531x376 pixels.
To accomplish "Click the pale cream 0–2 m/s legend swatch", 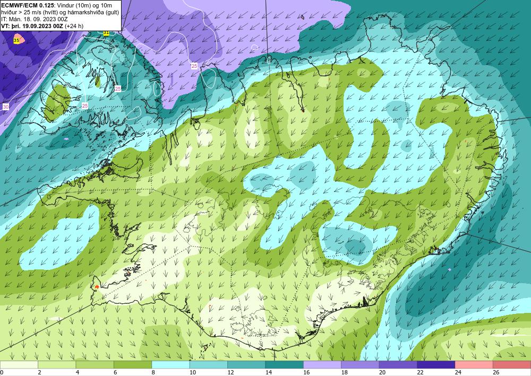I will tap(19, 364).
